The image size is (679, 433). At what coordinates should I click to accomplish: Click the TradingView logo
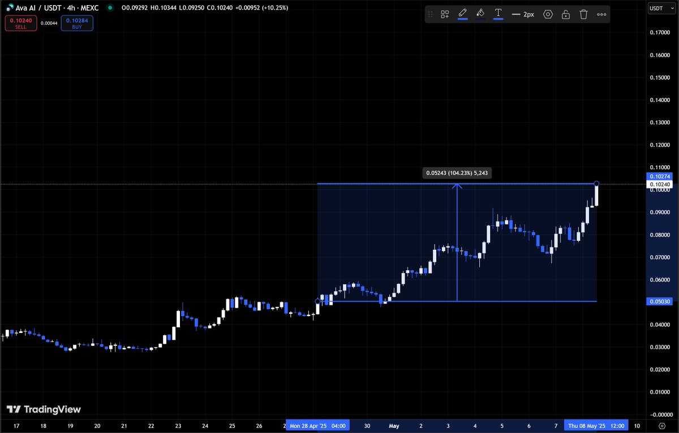pos(44,409)
